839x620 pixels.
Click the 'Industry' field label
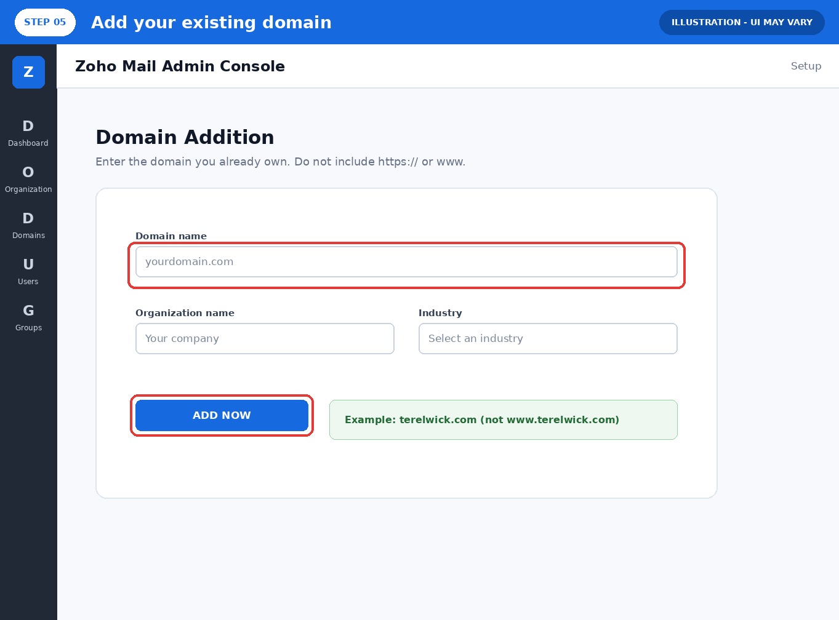(x=440, y=313)
